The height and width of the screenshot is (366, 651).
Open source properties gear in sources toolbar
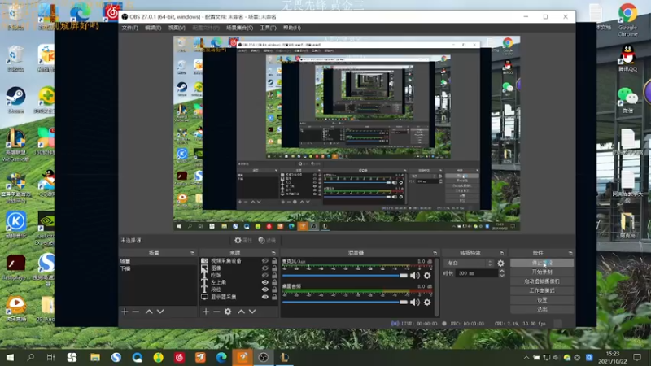pos(228,312)
